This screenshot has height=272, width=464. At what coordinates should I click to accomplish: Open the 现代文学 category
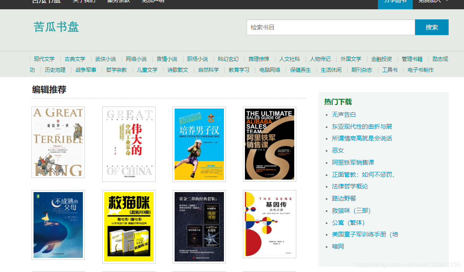point(44,59)
